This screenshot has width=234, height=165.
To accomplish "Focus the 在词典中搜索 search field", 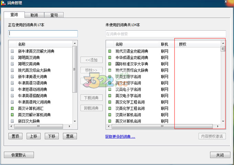I will (x=166, y=34).
